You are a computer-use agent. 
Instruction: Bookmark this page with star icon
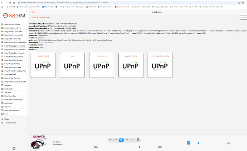243,3
